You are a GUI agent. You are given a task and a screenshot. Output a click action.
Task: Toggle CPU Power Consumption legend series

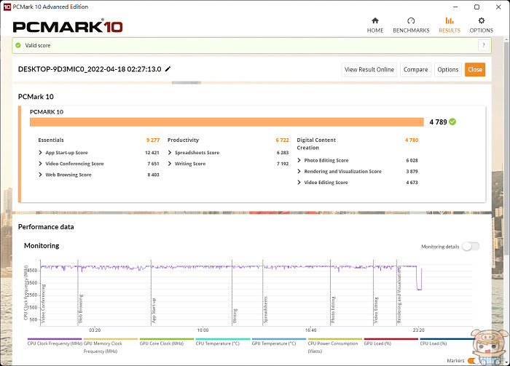[334, 346]
